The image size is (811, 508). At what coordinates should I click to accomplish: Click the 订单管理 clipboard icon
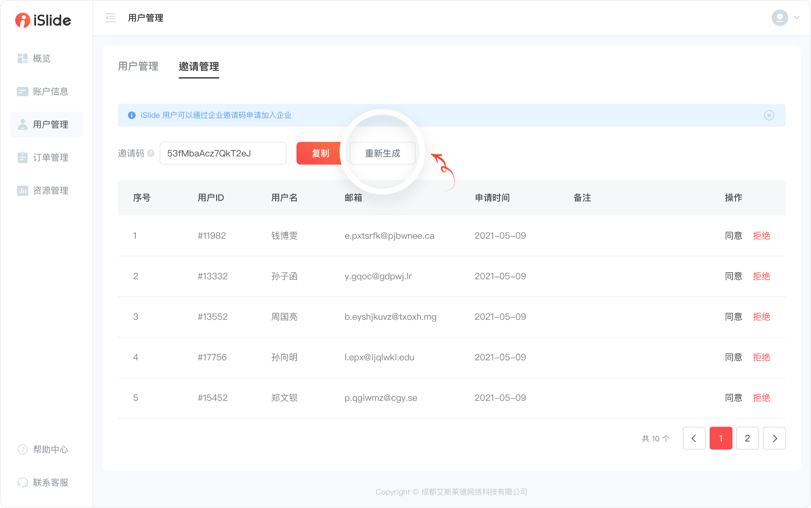coord(22,158)
